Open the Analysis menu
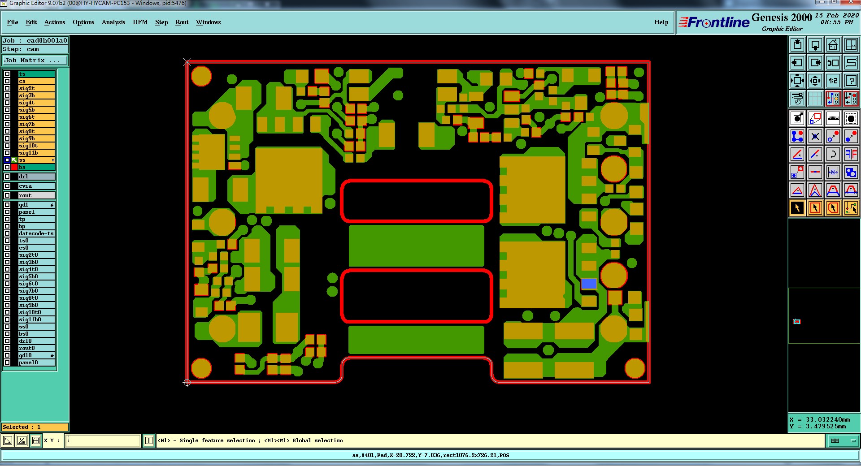This screenshot has height=466, width=861. click(113, 22)
